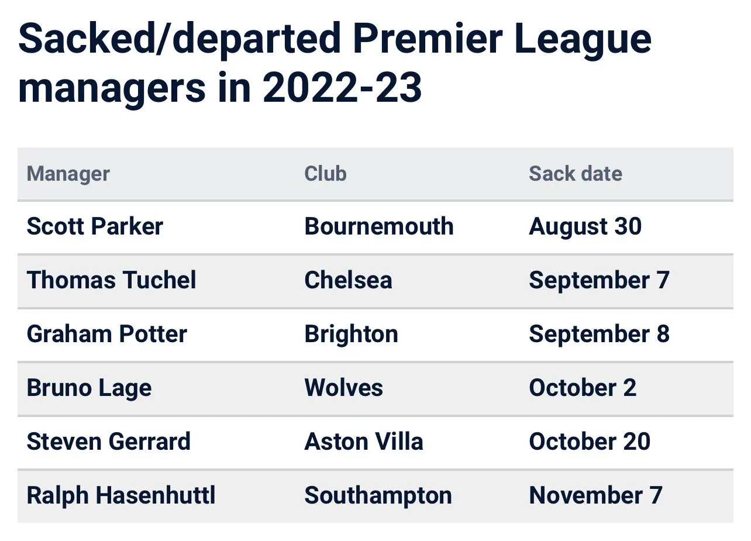
Task: Click the Manager column header
Action: (68, 174)
